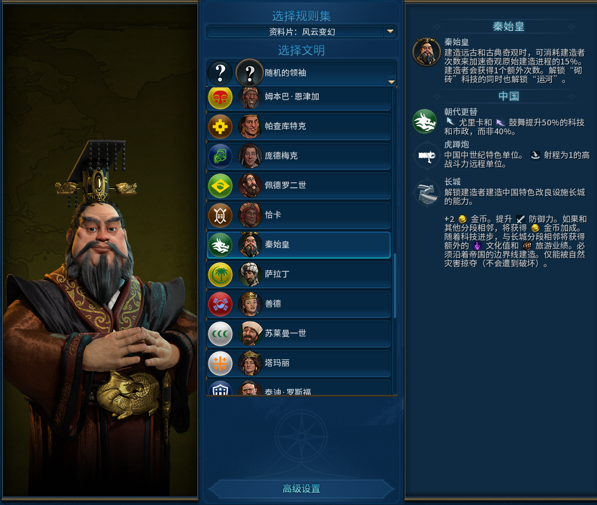Choose 塔玛丽 as the leader

(x=299, y=363)
